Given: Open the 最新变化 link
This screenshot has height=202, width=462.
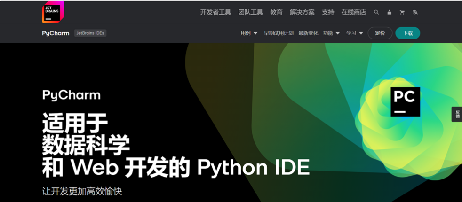Looking at the screenshot, I should pos(308,33).
